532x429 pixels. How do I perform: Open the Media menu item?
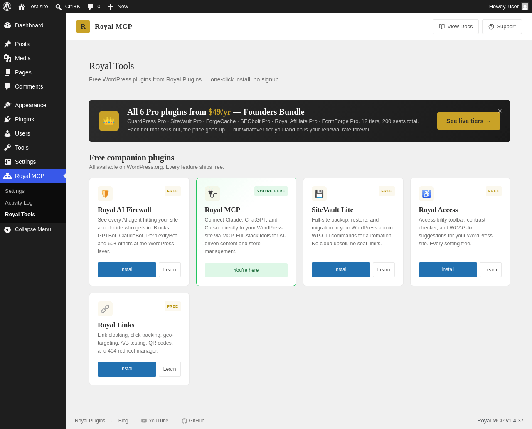coord(33,58)
